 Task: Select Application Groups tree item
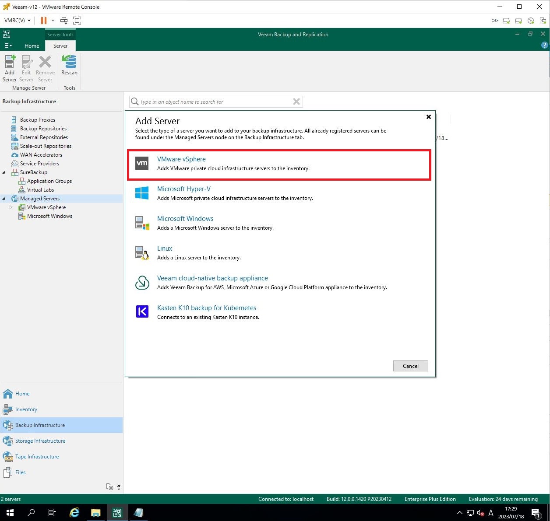pyautogui.click(x=49, y=181)
